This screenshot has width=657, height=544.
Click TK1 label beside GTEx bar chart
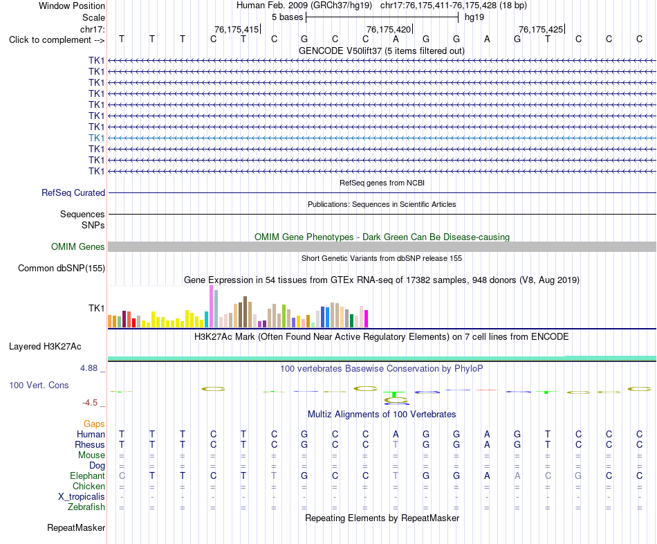click(96, 308)
